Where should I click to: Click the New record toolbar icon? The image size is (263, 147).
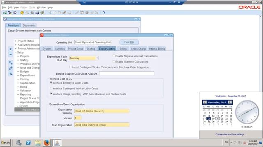click(x=5, y=13)
